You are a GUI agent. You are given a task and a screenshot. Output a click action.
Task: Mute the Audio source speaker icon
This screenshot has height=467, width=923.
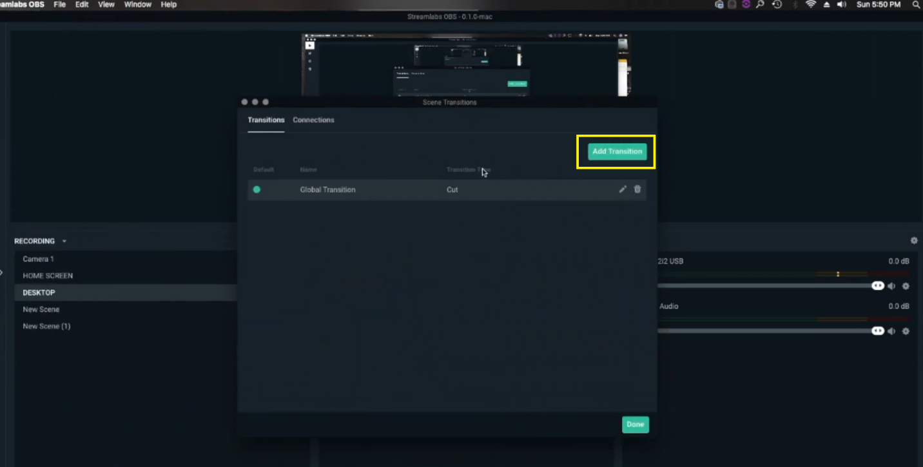pos(892,330)
